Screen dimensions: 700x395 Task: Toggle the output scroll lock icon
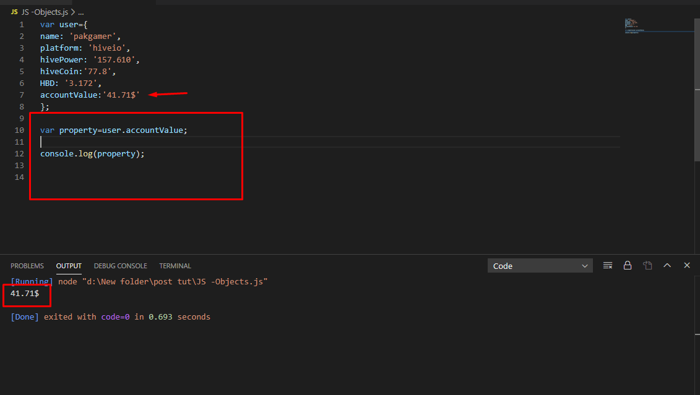pos(627,266)
